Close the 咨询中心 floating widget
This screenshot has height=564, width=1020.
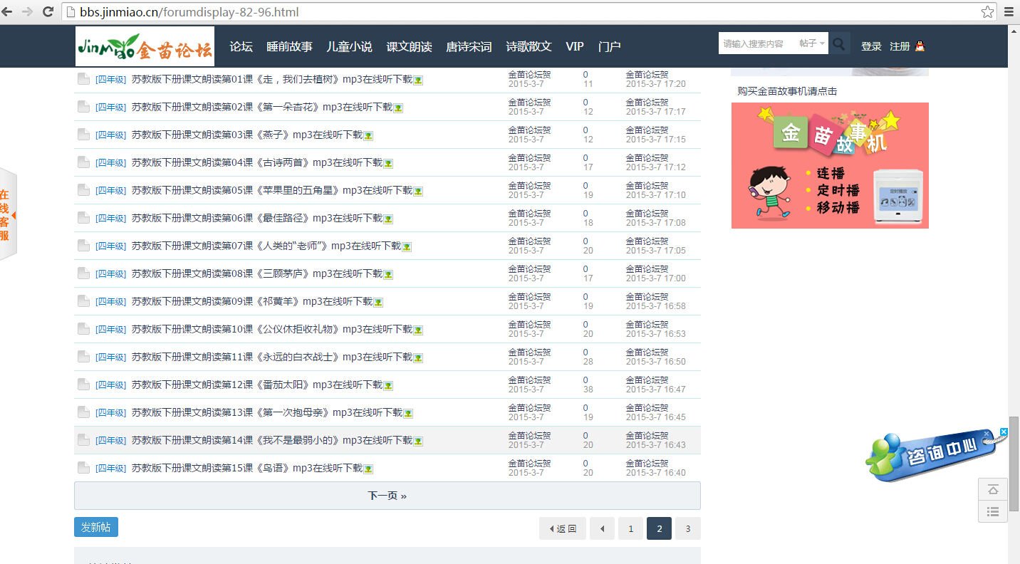1004,432
